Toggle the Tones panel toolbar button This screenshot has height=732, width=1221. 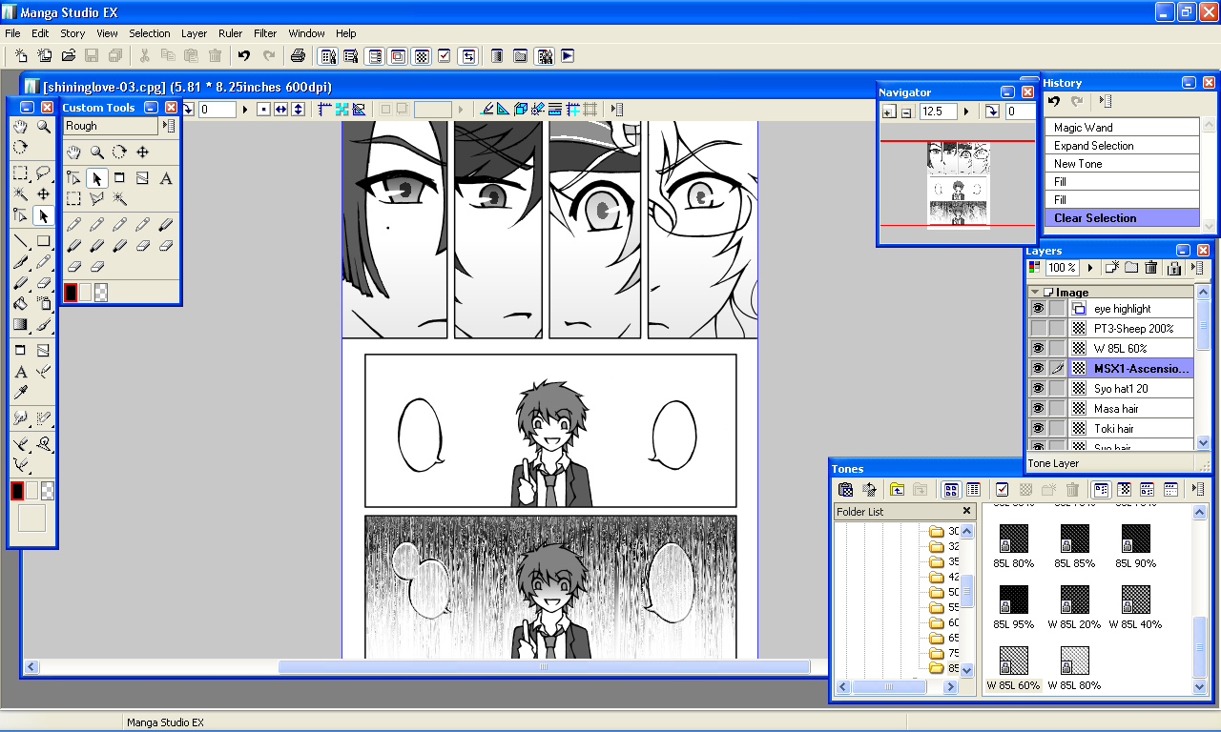coord(422,56)
